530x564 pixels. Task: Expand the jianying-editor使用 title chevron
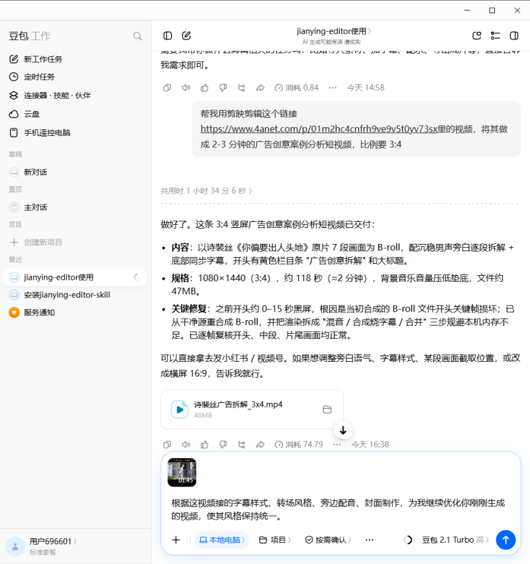pyautogui.click(x=370, y=31)
